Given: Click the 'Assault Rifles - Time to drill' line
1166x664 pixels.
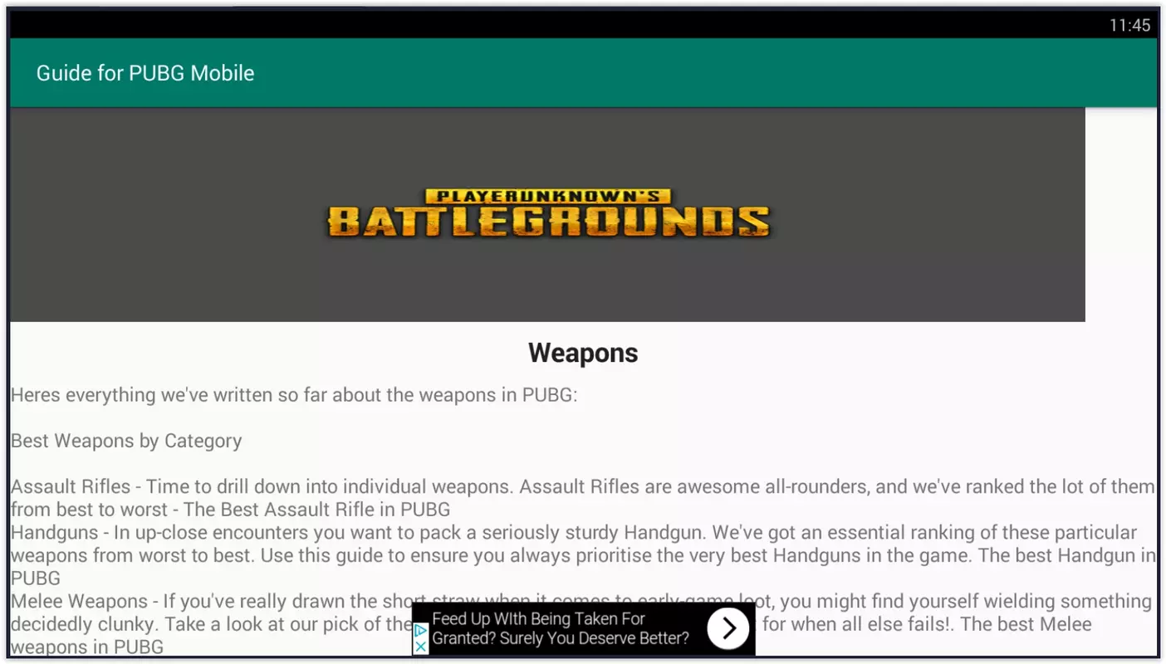Looking at the screenshot, I should tap(582, 486).
